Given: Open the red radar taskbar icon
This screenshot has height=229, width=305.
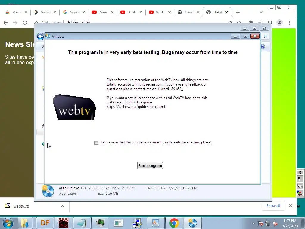Looking at the screenshot, I should tap(63, 223).
